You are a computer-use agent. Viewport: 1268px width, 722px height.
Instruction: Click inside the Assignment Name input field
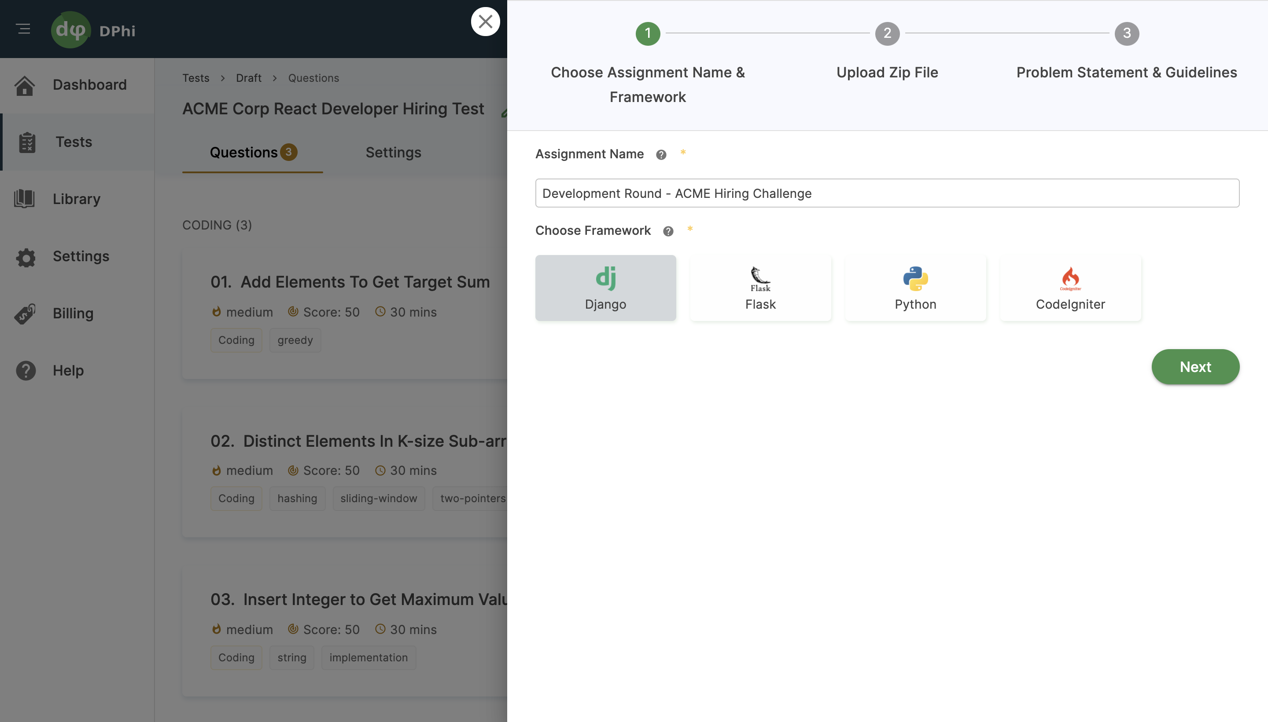pyautogui.click(x=887, y=193)
